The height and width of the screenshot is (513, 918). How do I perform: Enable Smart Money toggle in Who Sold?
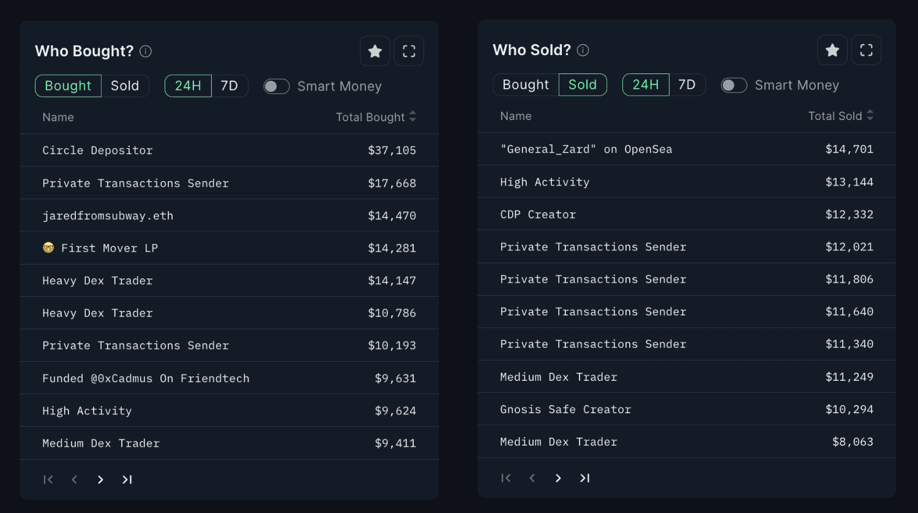tap(734, 85)
